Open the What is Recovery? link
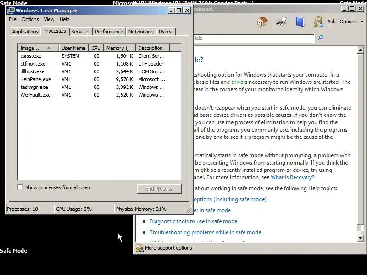367x275 pixels. click(x=292, y=177)
